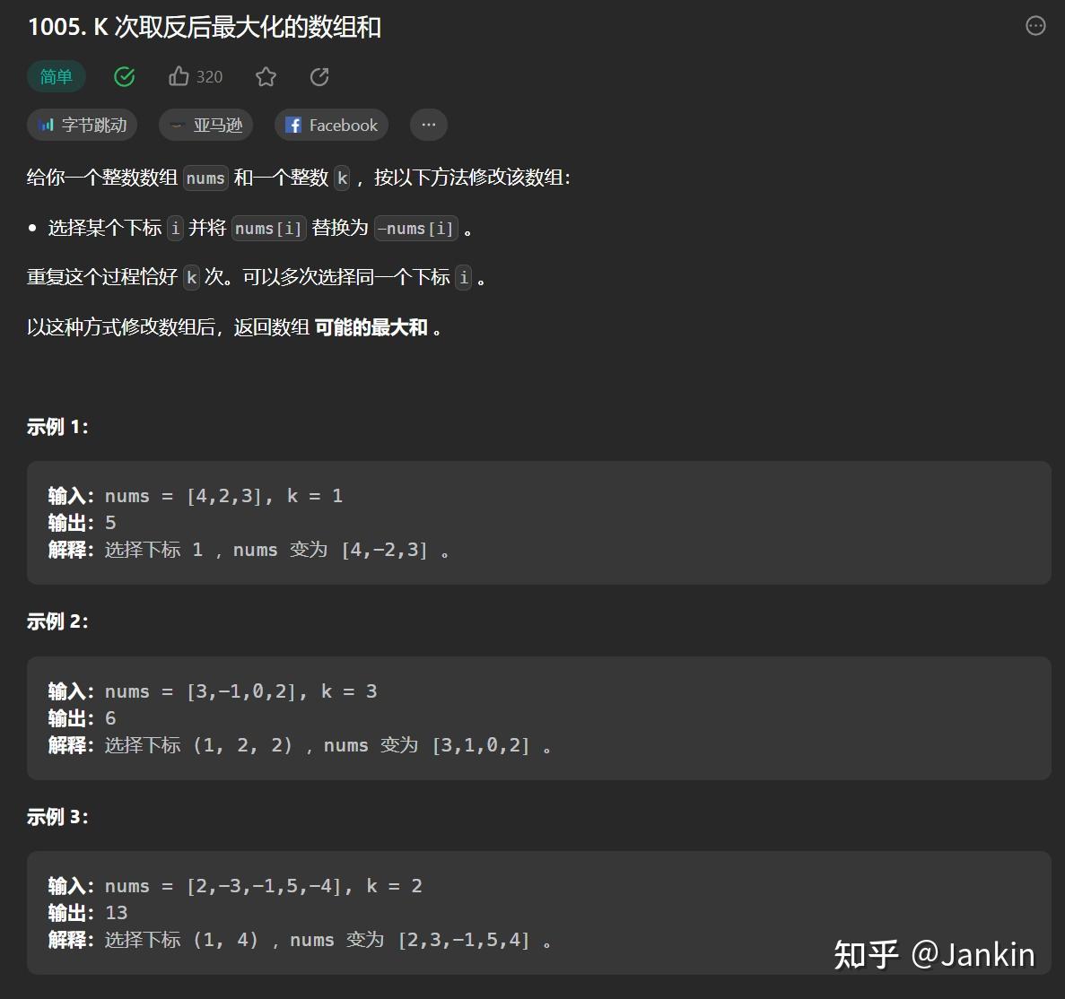Click the thumbs-up like icon
Viewport: 1065px width, 999px height.
click(x=179, y=76)
